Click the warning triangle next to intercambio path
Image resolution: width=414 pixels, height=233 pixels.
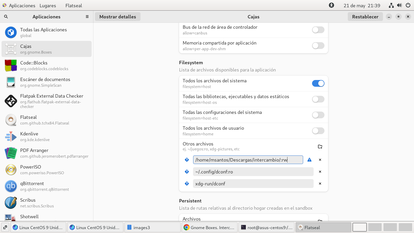point(309,160)
